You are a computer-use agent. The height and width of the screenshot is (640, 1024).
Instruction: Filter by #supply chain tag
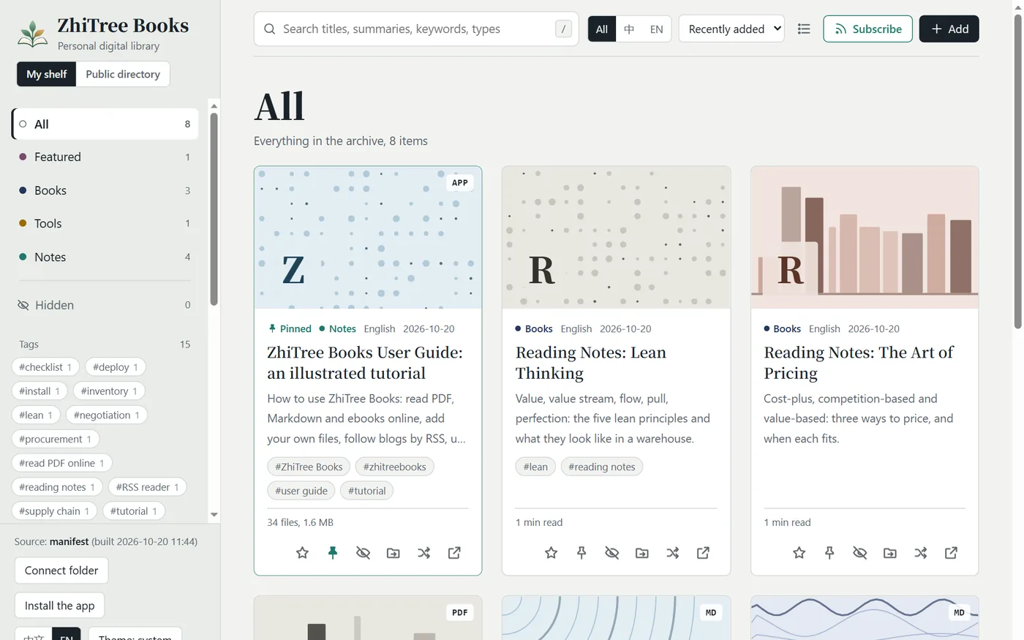pos(54,511)
